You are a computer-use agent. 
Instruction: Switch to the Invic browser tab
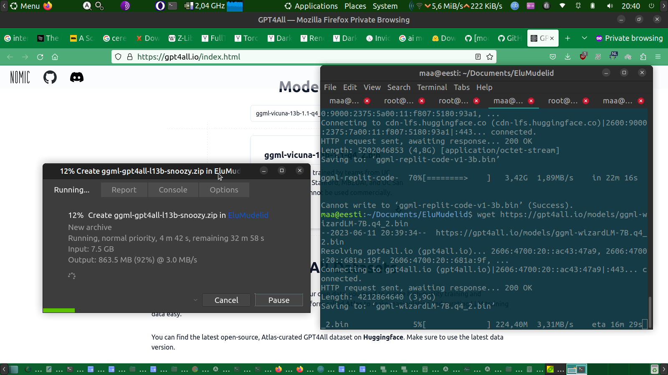coord(378,38)
